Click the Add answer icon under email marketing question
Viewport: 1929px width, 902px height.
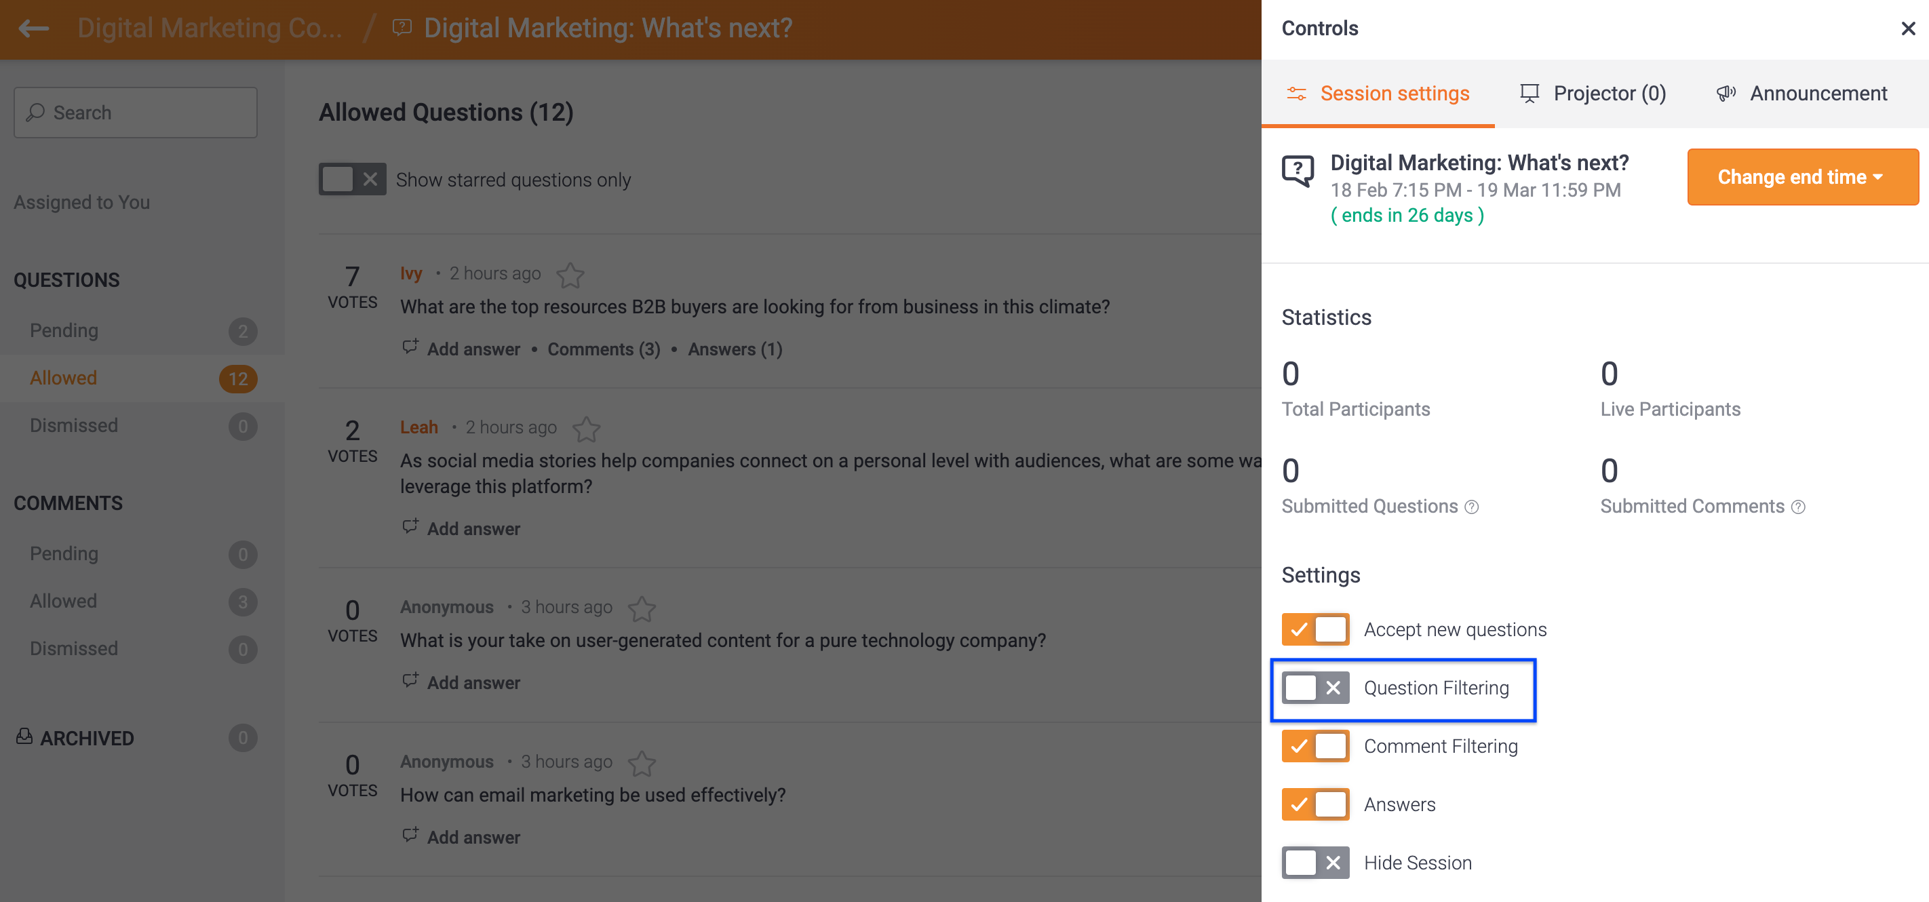(410, 836)
